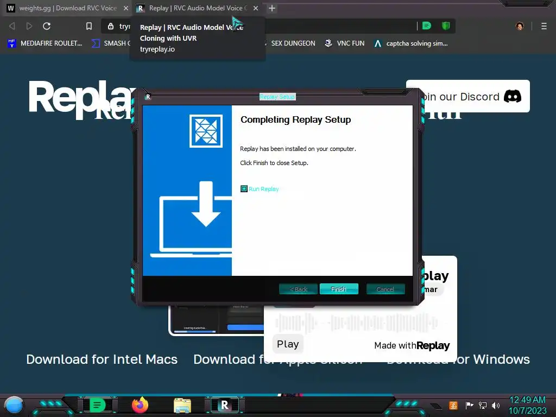Open the captcha solving sim bookmark

pos(411,43)
